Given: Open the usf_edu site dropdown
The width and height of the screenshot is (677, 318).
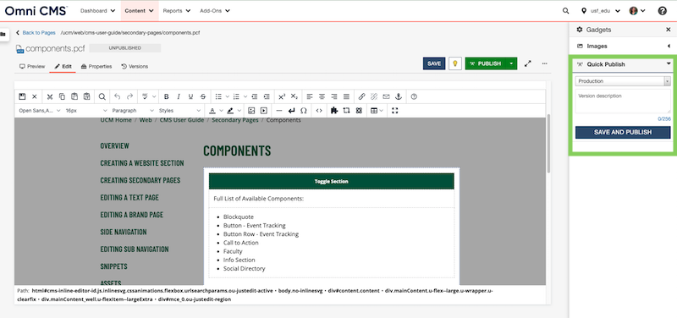Looking at the screenshot, I should [601, 11].
